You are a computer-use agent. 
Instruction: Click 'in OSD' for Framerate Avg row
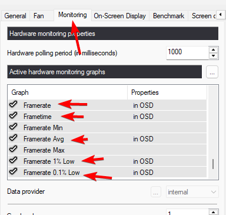tap(143, 139)
